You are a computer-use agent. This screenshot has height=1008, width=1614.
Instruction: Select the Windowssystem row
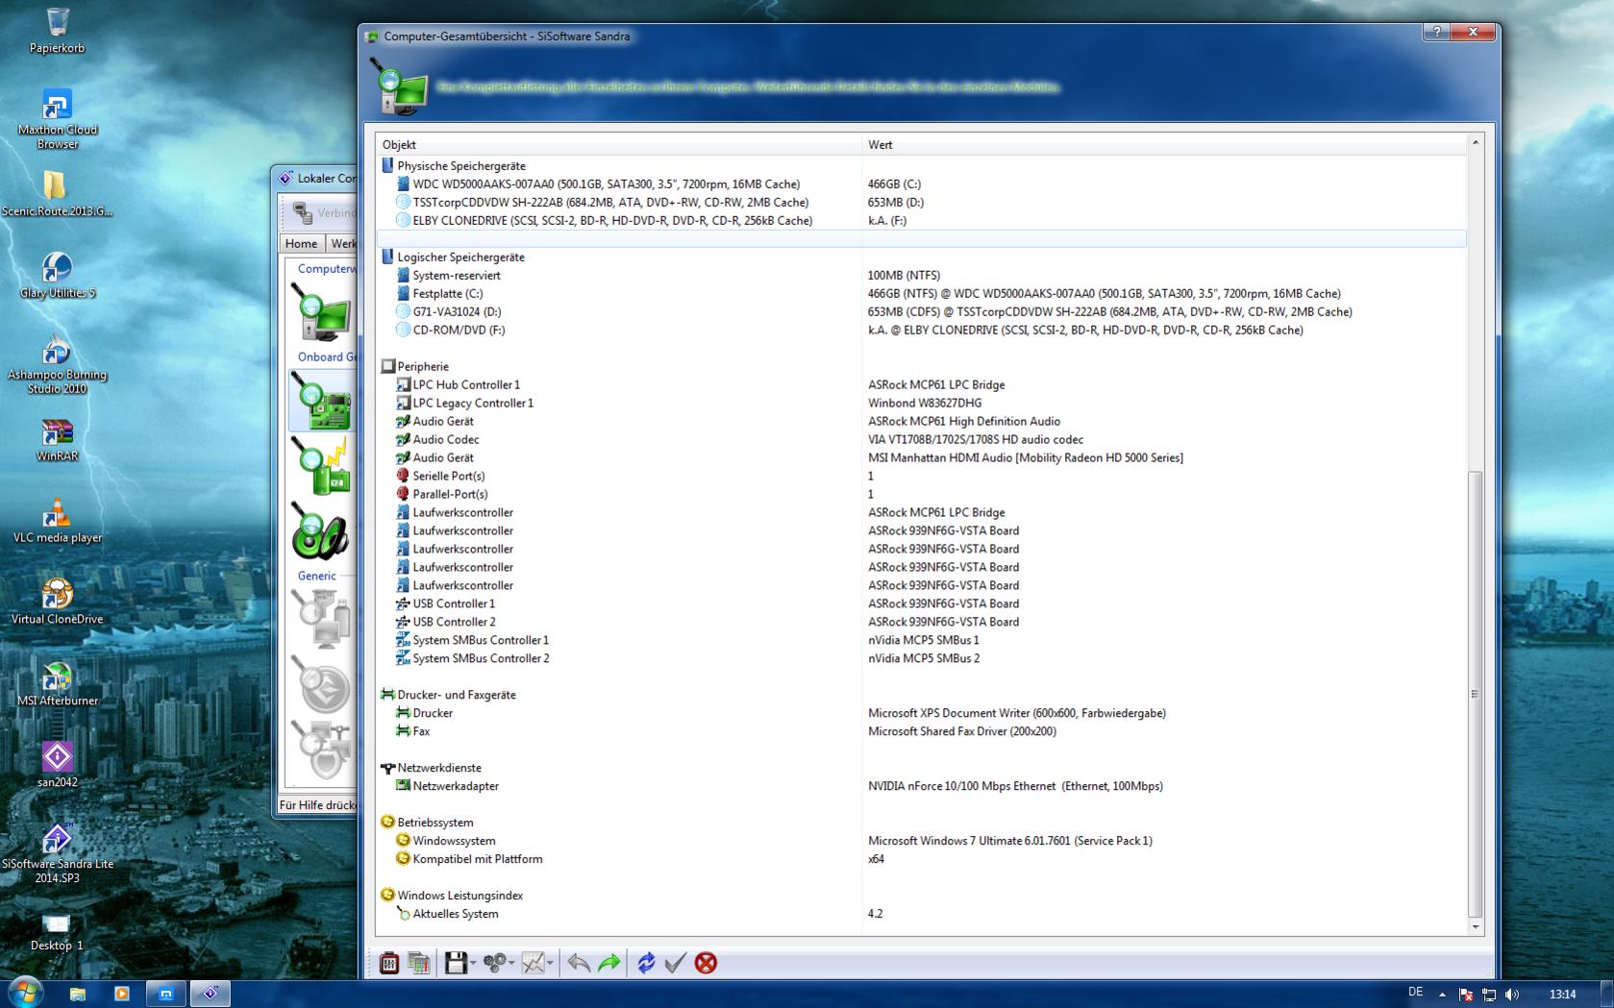[921, 842]
